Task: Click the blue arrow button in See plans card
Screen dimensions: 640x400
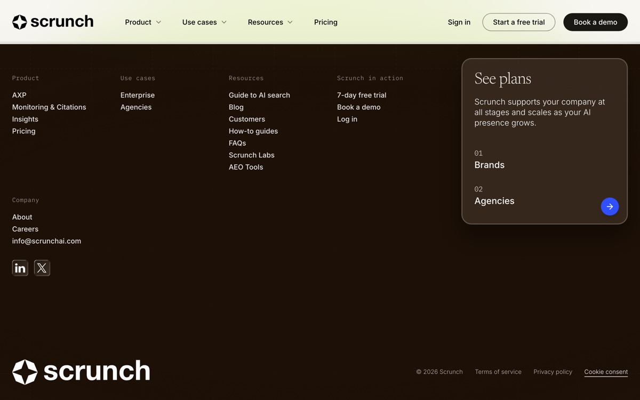Action: click(x=610, y=206)
